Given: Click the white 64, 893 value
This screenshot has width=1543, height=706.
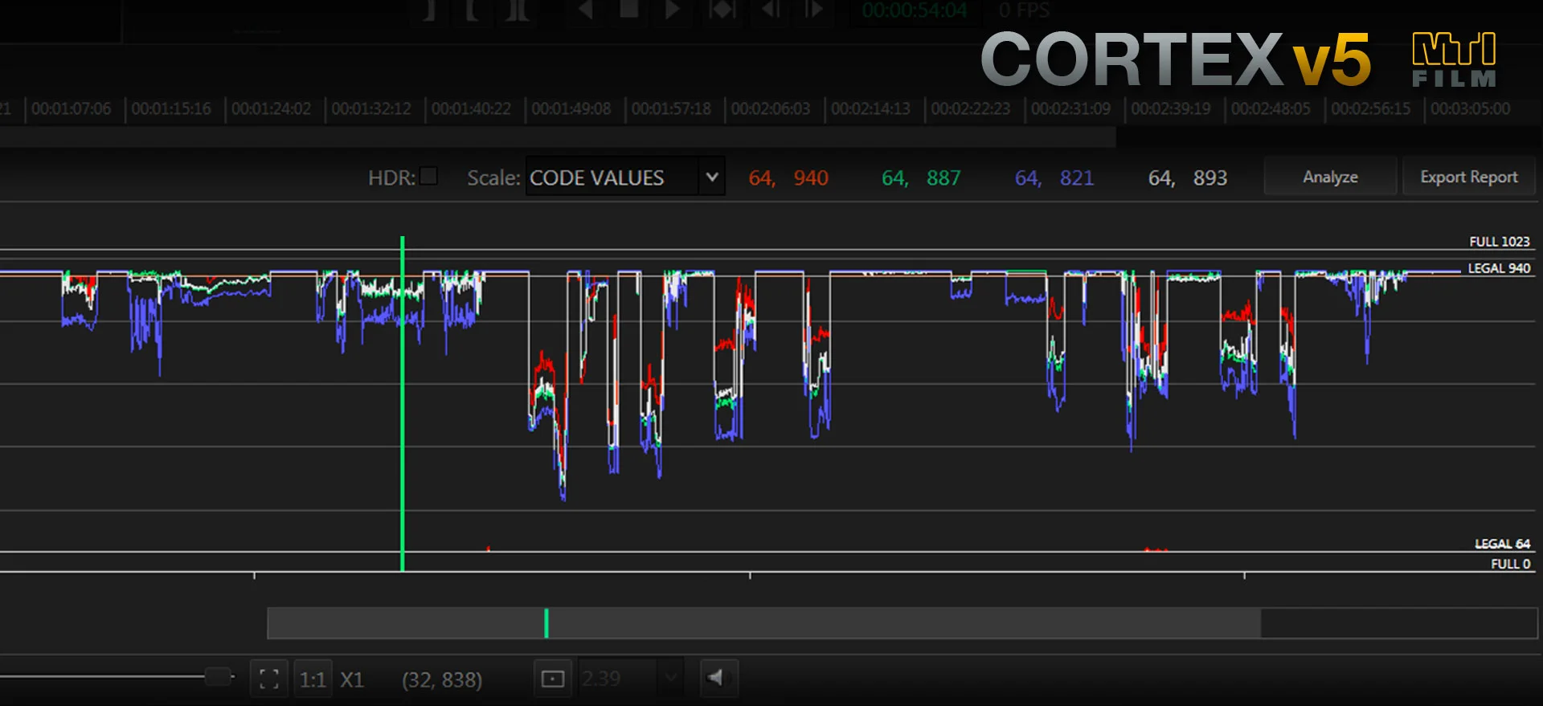Looking at the screenshot, I should point(1188,178).
